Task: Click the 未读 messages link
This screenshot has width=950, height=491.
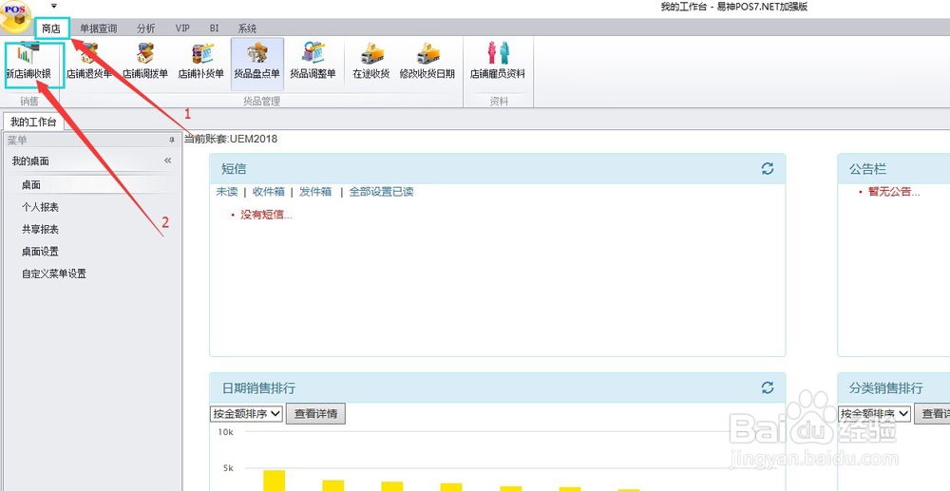Action: (x=227, y=191)
